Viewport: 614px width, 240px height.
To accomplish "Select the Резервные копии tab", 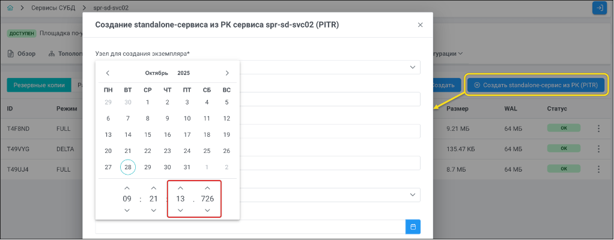I will point(39,85).
